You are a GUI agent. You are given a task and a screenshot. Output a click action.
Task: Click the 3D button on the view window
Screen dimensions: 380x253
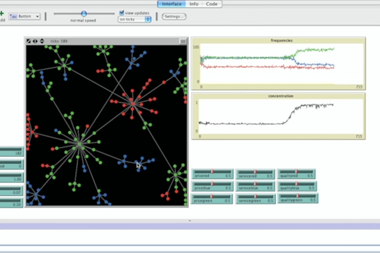point(182,41)
